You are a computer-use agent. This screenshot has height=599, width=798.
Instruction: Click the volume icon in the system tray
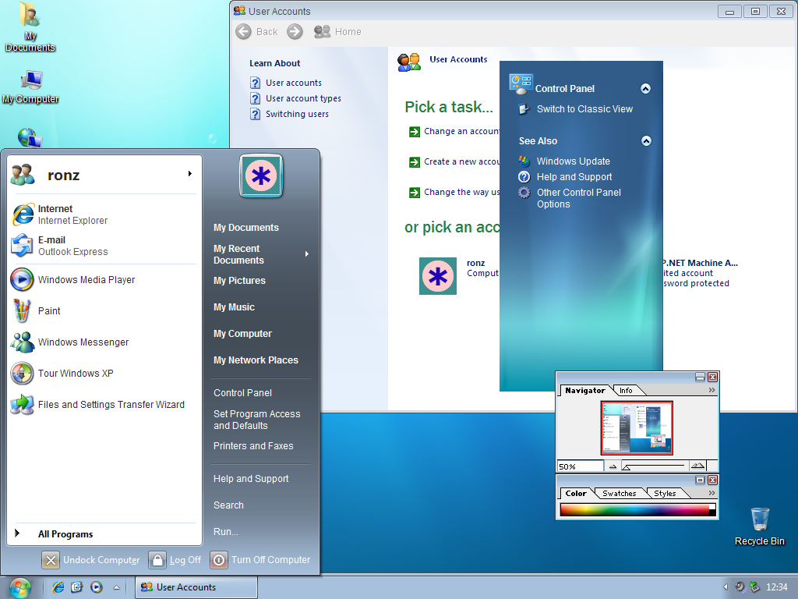pyautogui.click(x=740, y=587)
